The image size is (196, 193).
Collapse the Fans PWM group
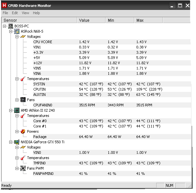[17, 169]
